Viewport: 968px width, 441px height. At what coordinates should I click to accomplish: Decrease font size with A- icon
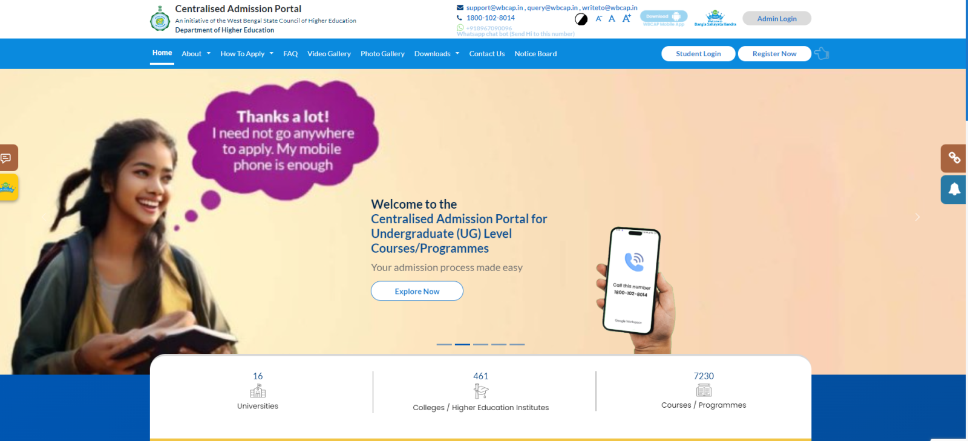coord(599,19)
